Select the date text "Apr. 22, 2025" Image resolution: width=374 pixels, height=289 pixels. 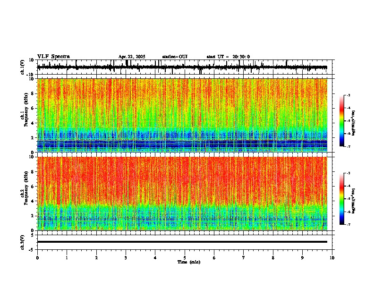(x=132, y=57)
